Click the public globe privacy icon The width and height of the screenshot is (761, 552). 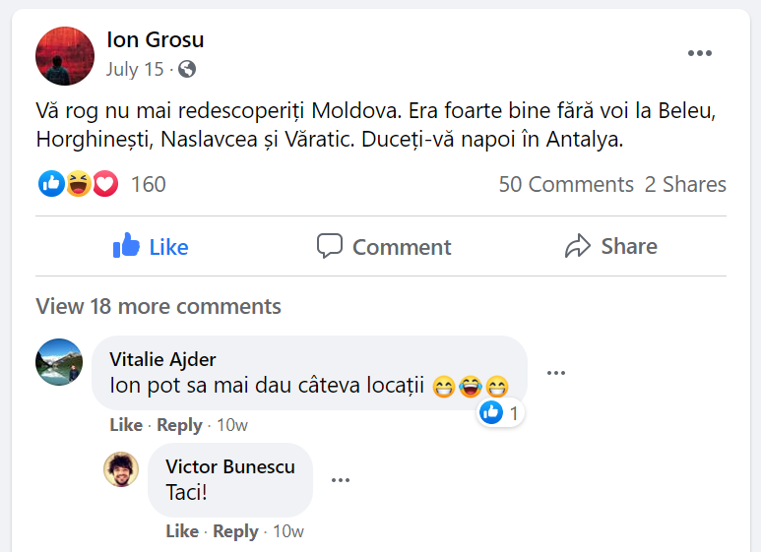click(187, 70)
